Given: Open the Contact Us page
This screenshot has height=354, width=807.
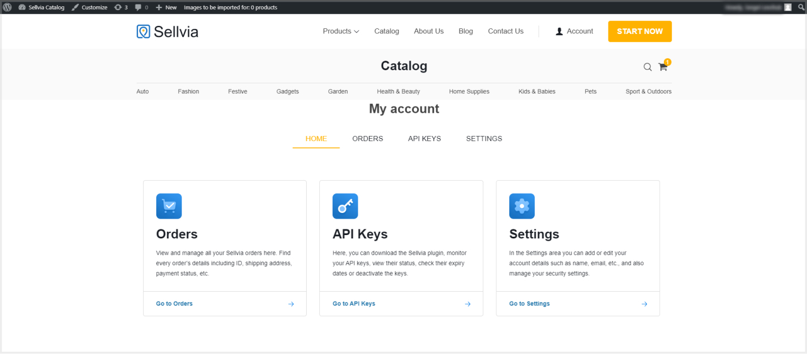Looking at the screenshot, I should pyautogui.click(x=505, y=31).
